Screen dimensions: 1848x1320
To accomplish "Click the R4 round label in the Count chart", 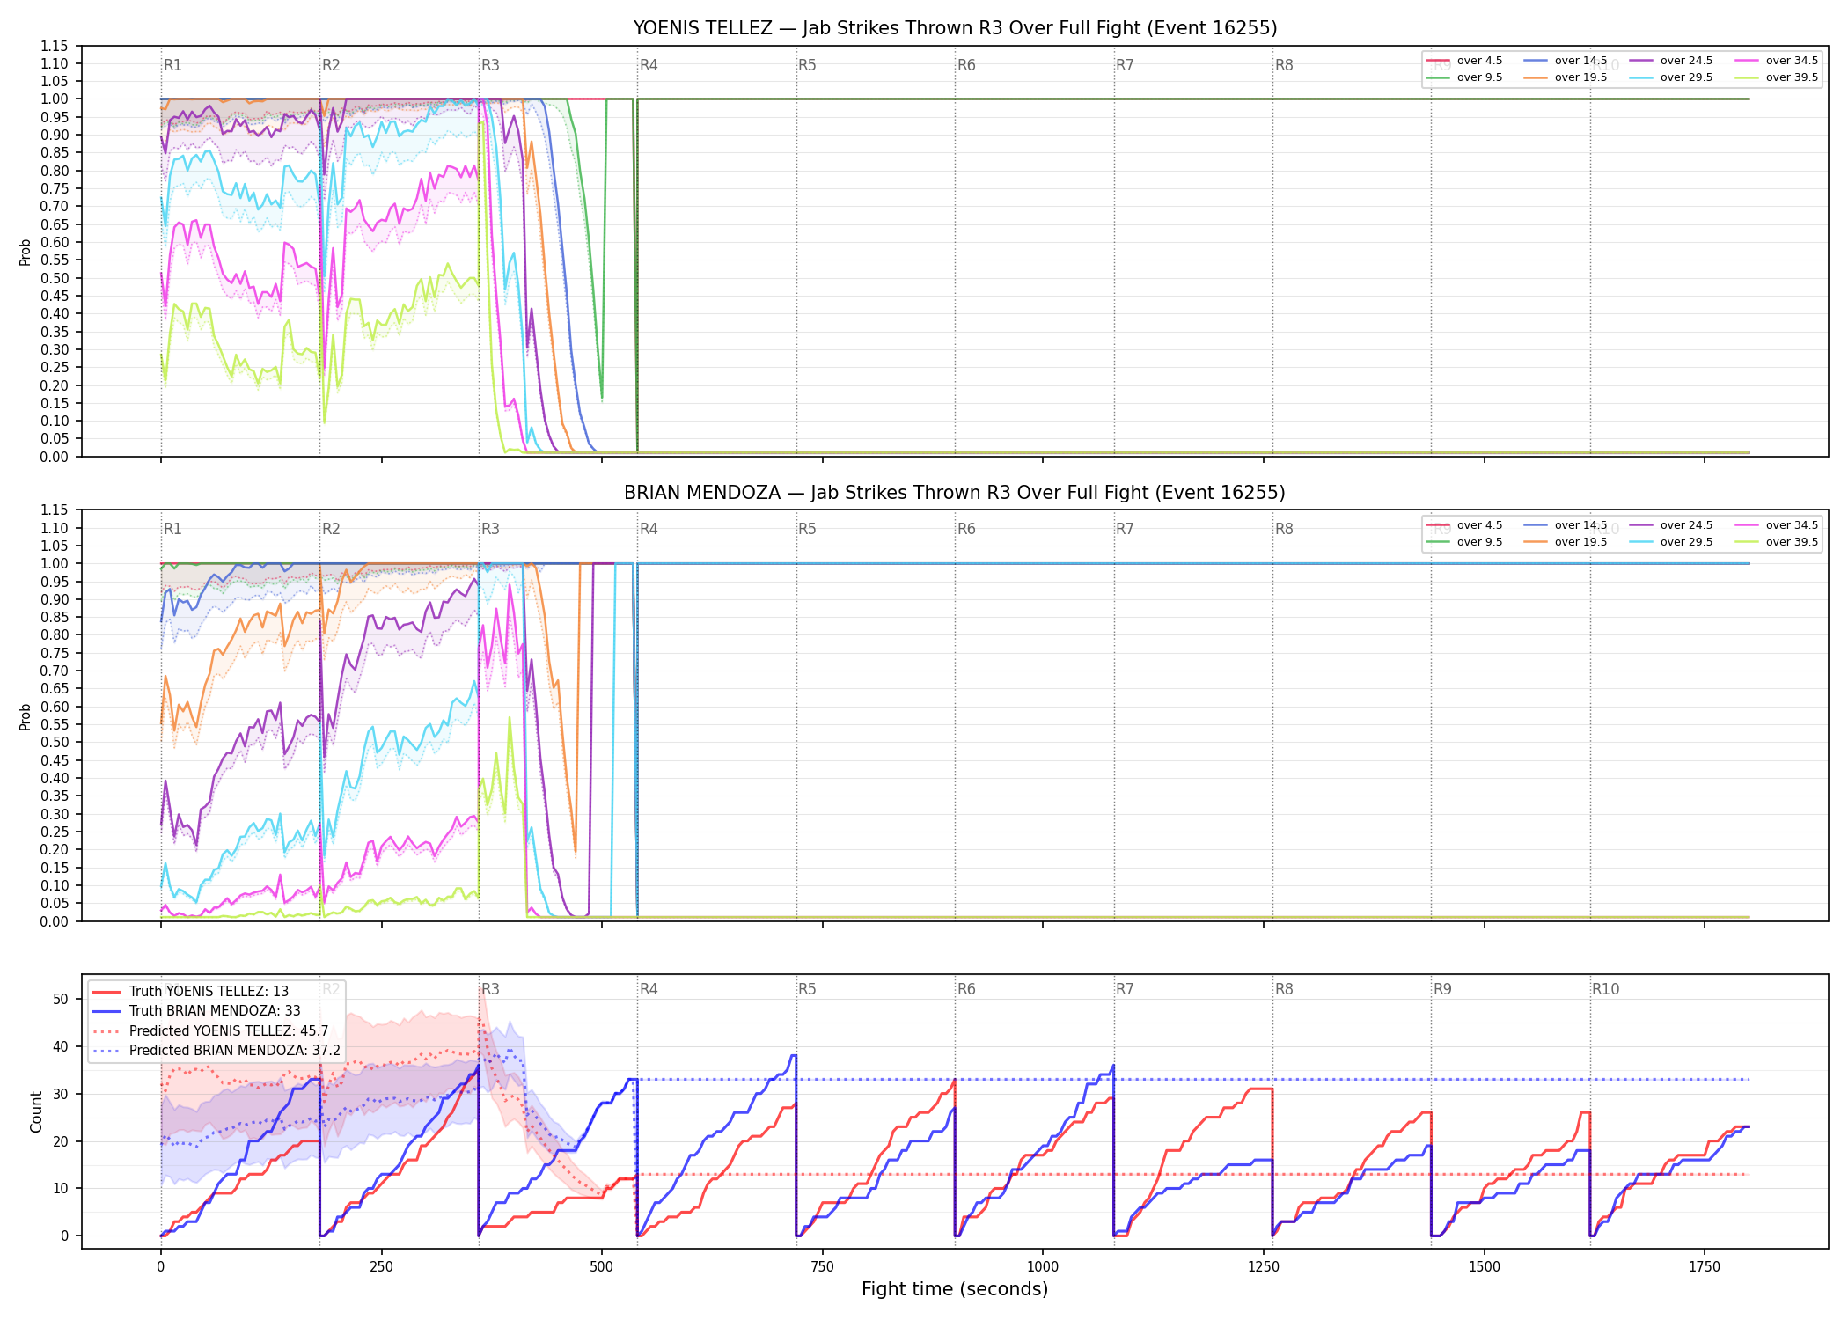I will pyautogui.click(x=649, y=989).
